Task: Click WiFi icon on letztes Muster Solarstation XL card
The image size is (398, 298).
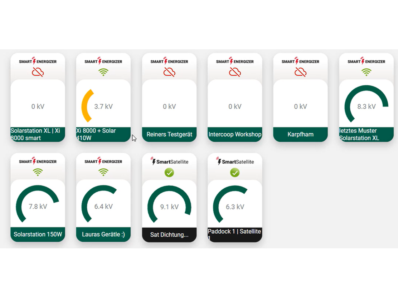Action: click(x=366, y=72)
